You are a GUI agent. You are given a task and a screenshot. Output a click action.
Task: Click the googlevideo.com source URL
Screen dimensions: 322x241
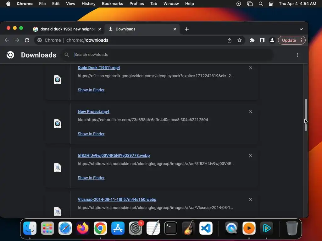tap(156, 76)
